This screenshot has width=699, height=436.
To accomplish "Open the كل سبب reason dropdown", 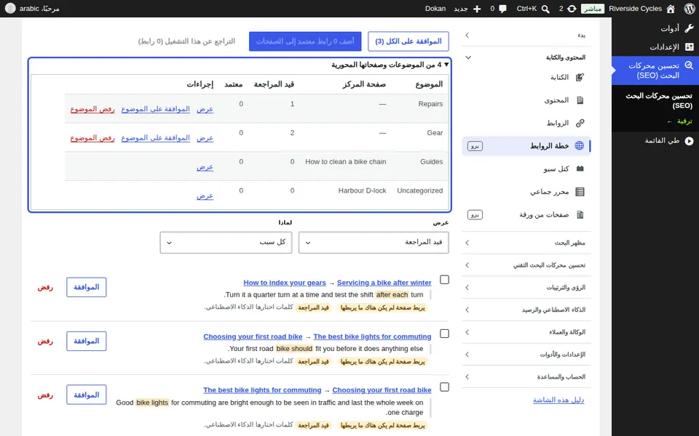I will coord(226,243).
